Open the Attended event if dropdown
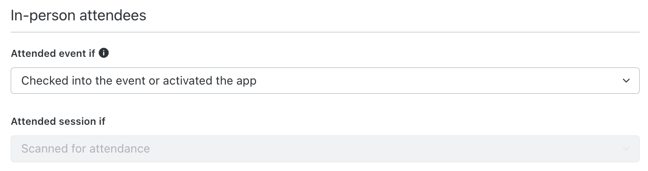This screenshot has height=171, width=648. pos(325,81)
